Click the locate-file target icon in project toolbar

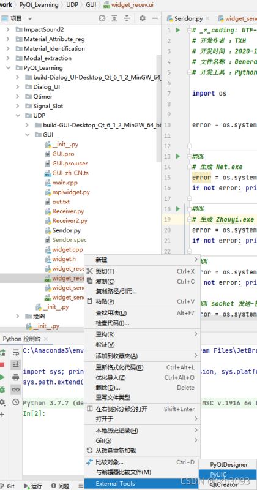point(102,18)
